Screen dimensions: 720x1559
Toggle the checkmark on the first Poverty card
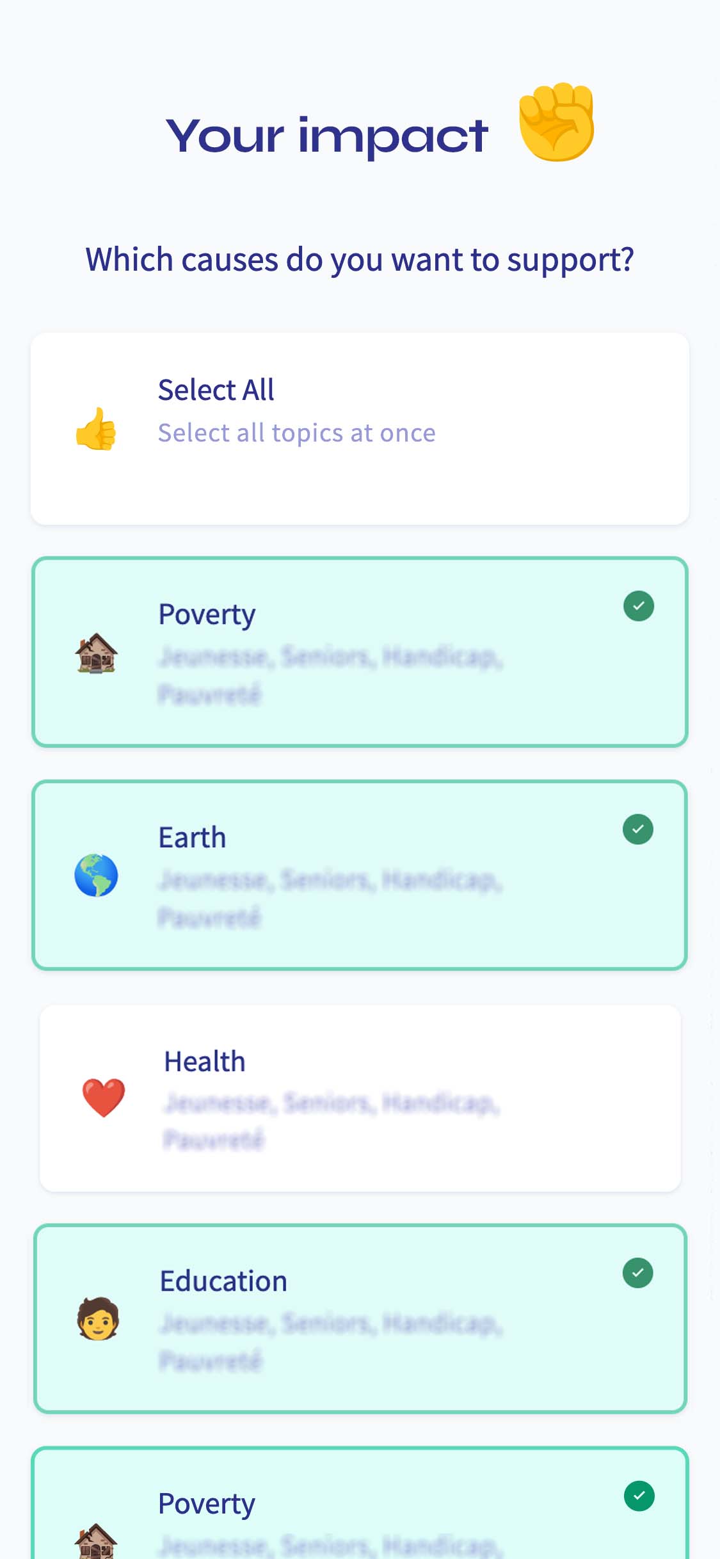639,606
